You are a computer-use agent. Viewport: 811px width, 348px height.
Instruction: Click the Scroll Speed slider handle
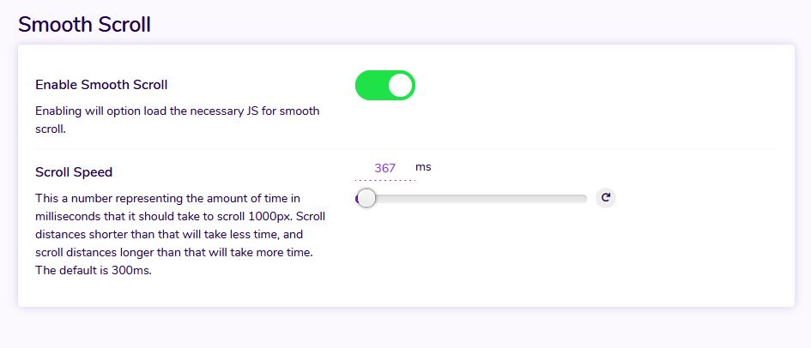(366, 199)
